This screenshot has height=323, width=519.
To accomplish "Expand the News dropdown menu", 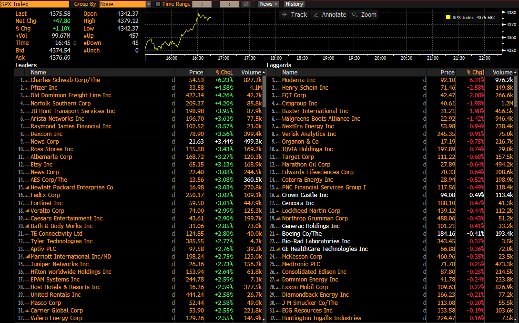I will 268,4.
